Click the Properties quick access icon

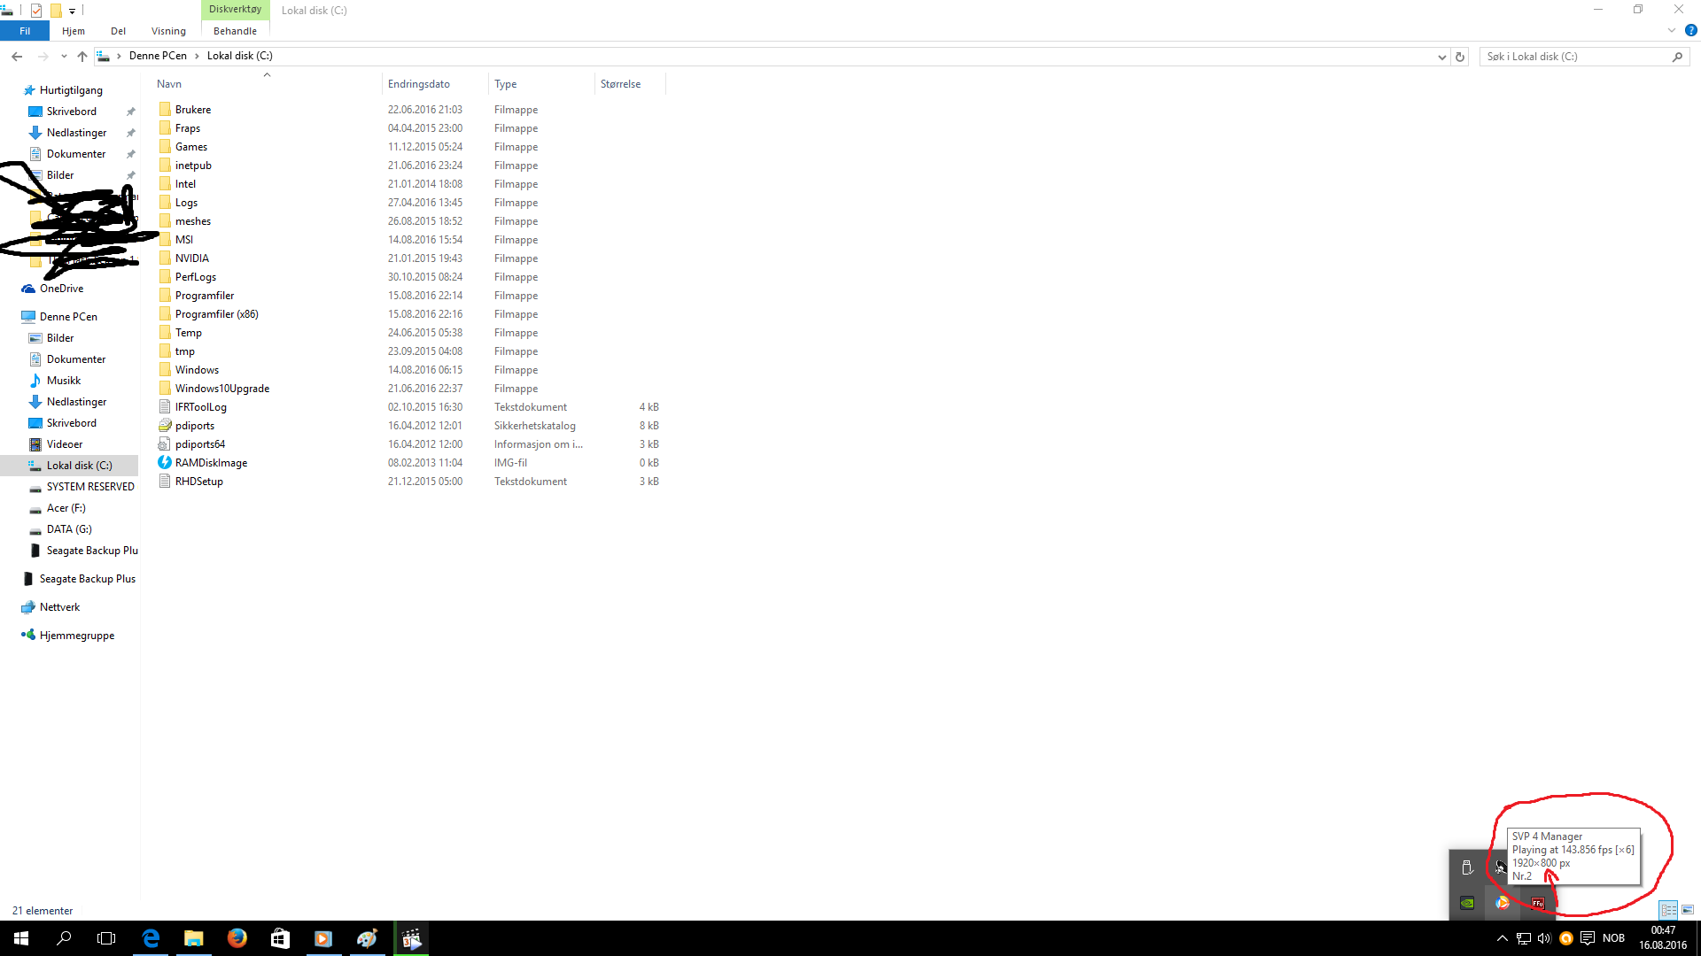tap(35, 11)
